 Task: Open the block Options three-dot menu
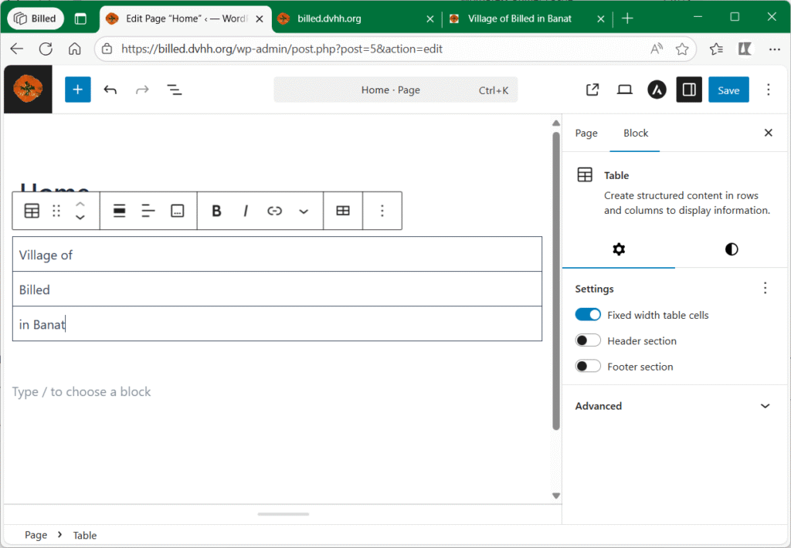point(382,211)
